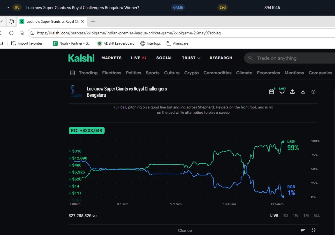The height and width of the screenshot is (235, 335).
Task: Select the Commodities category
Action: tap(217, 73)
